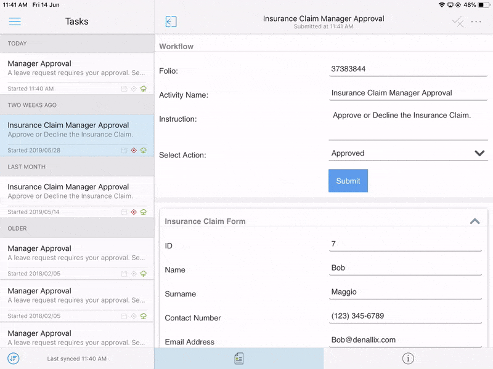Click the blue Submit button
This screenshot has width=493, height=369.
click(348, 181)
